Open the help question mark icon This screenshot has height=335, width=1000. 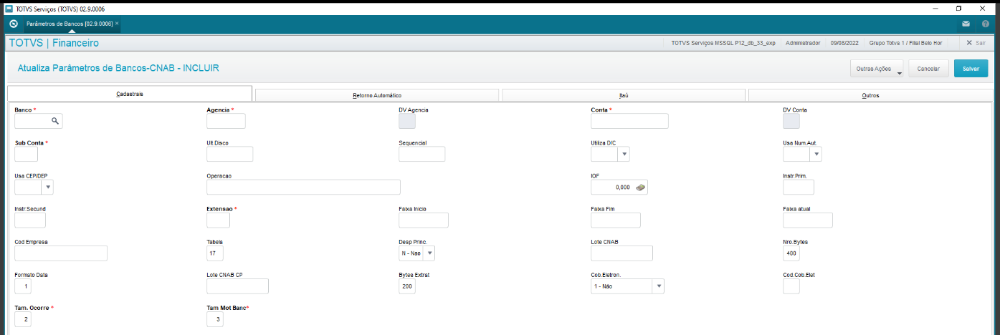(x=986, y=24)
